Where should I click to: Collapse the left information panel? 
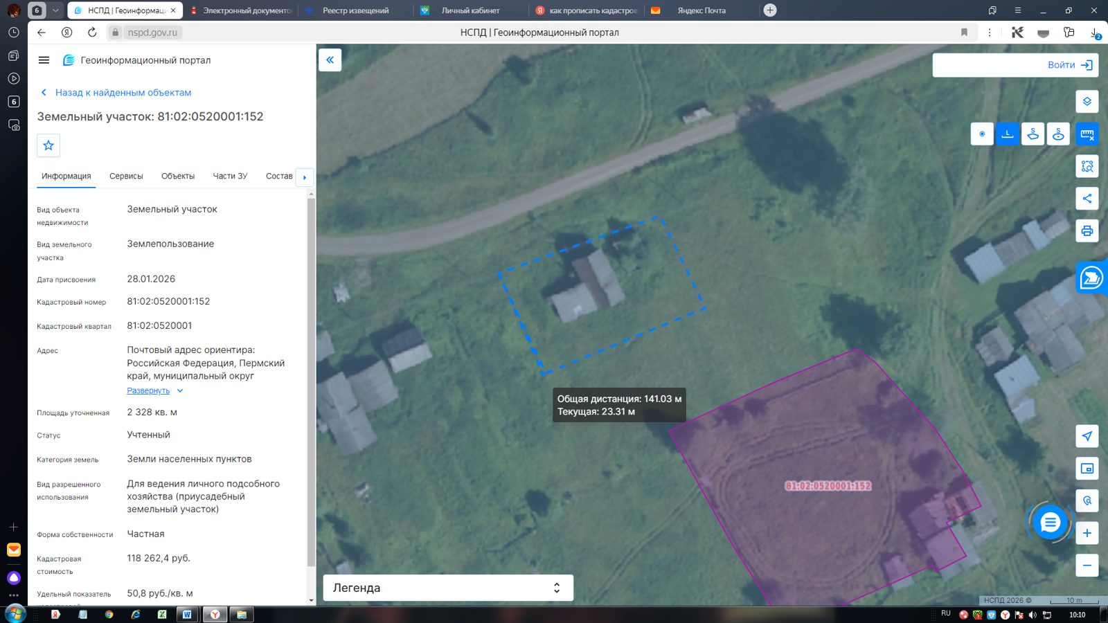pyautogui.click(x=330, y=60)
